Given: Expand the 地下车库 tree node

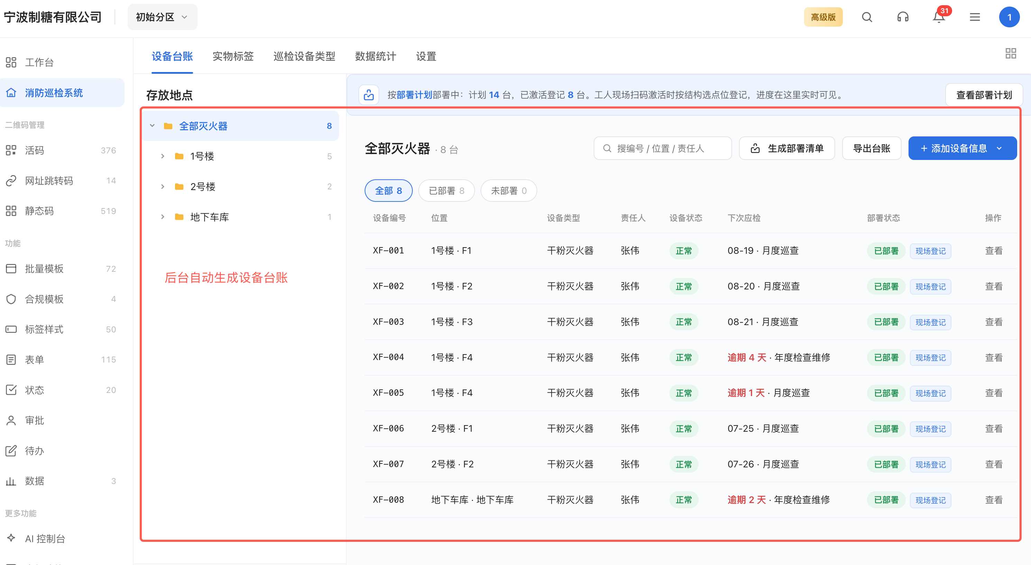Looking at the screenshot, I should pos(163,217).
